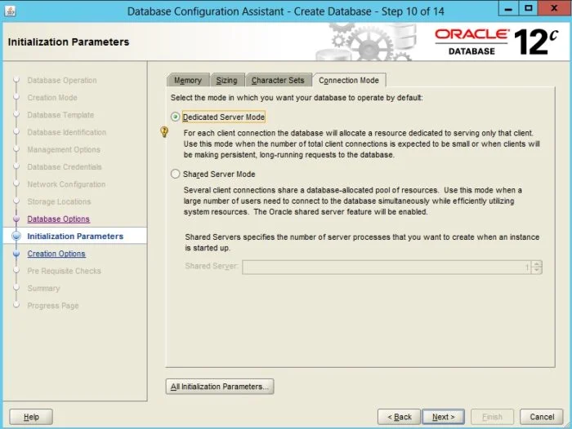Click the disabled Finish button
Screen dimensions: 572x429
point(492,417)
